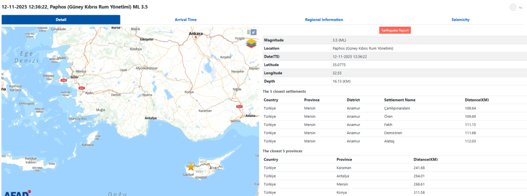
Task: Click 'The 5 closest settlements' heading
Action: pyautogui.click(x=284, y=92)
